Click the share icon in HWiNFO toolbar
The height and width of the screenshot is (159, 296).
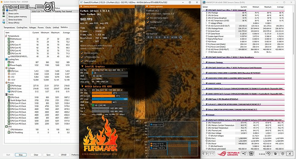244,154
